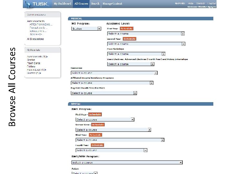The height and width of the screenshot is (174, 232).
Task: Expand the Medical First Year course dropdown
Action: pyautogui.click(x=146, y=34)
